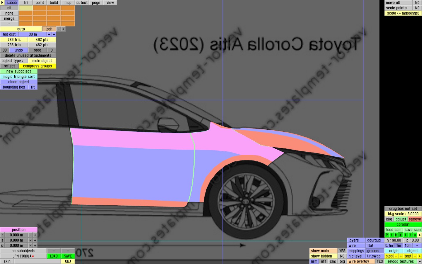This screenshot has height=264, width=422.
Task: Click the bkg scale 3.0000 field
Action: [403, 214]
